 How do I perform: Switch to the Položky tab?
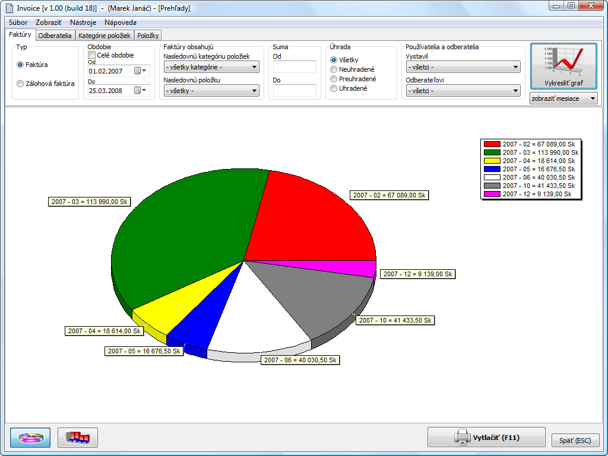coord(148,36)
